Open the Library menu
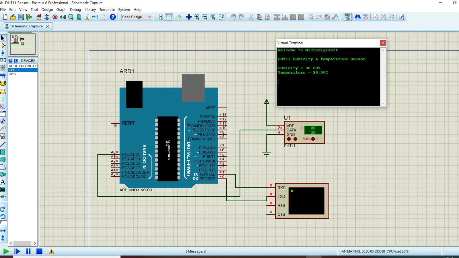The width and height of the screenshot is (459, 258). (x=90, y=9)
